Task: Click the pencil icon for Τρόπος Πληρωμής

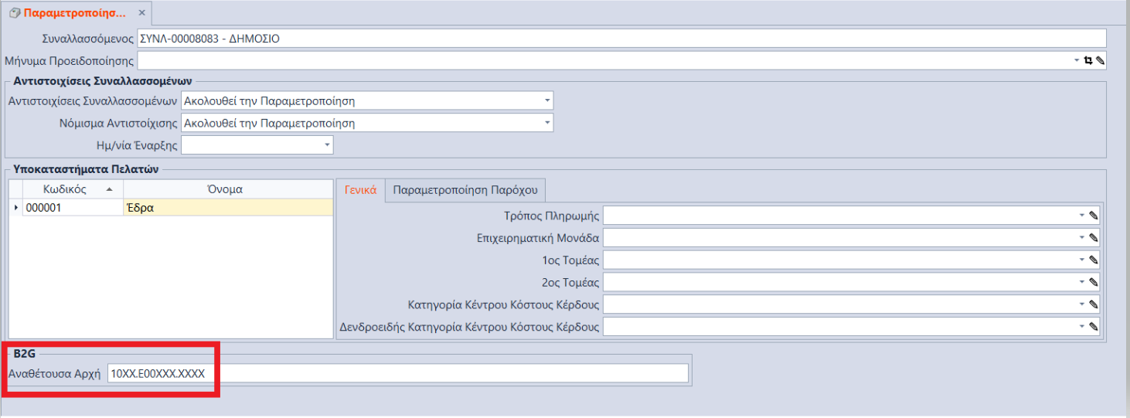Action: [x=1093, y=216]
